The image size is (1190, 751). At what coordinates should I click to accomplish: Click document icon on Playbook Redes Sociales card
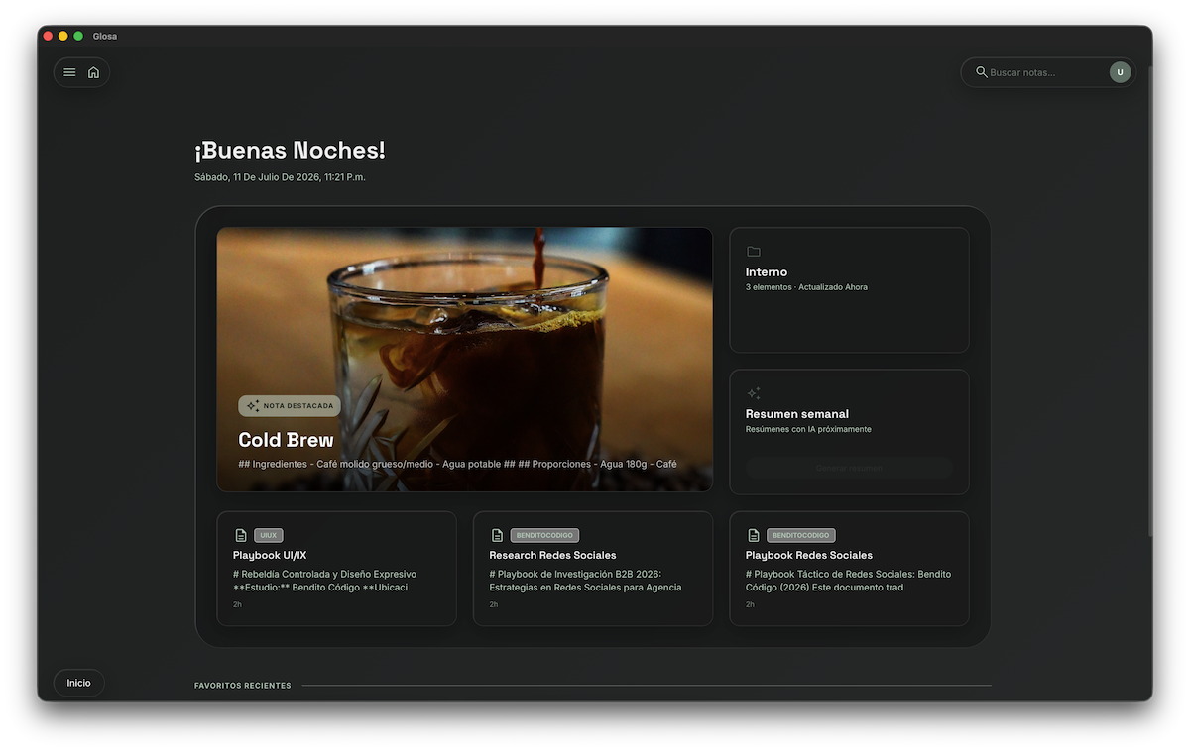pos(754,535)
